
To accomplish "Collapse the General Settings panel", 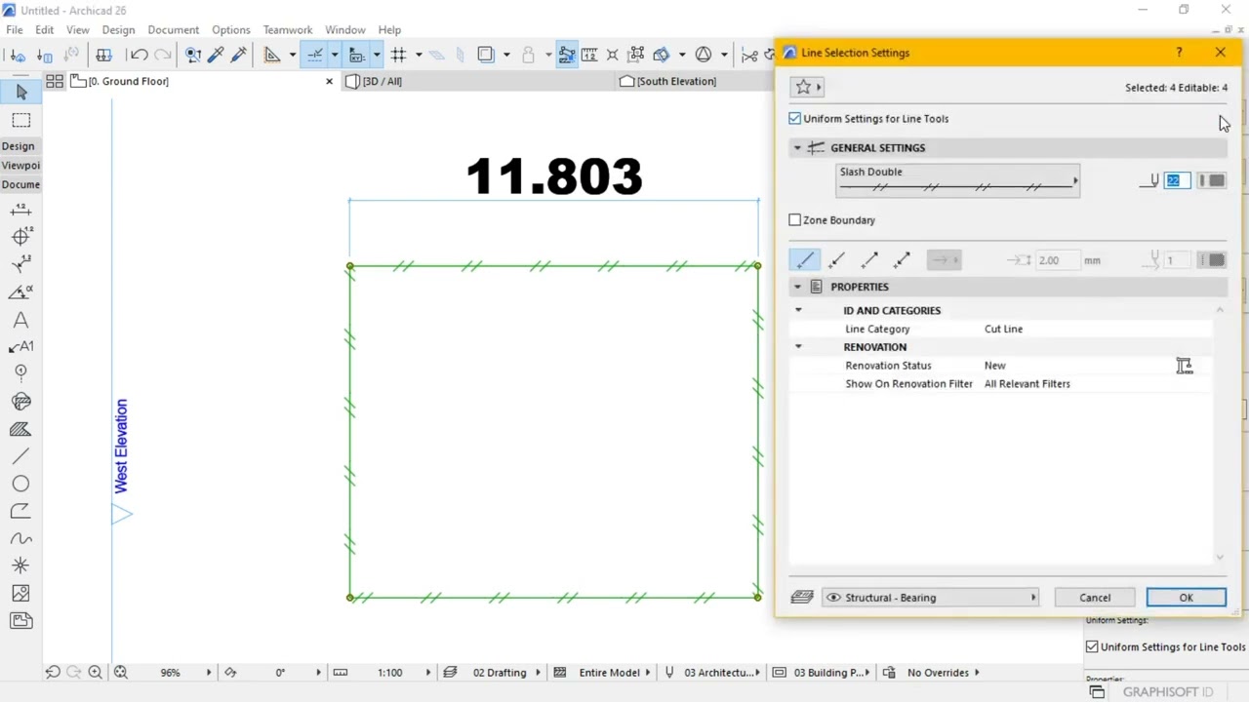I will (797, 148).
